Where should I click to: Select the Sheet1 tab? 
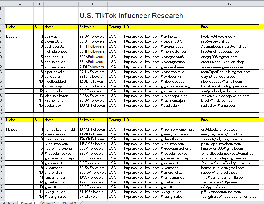[28, 203]
